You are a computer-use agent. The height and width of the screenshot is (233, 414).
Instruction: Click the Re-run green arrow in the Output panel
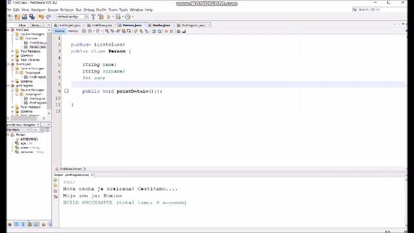tap(56, 180)
